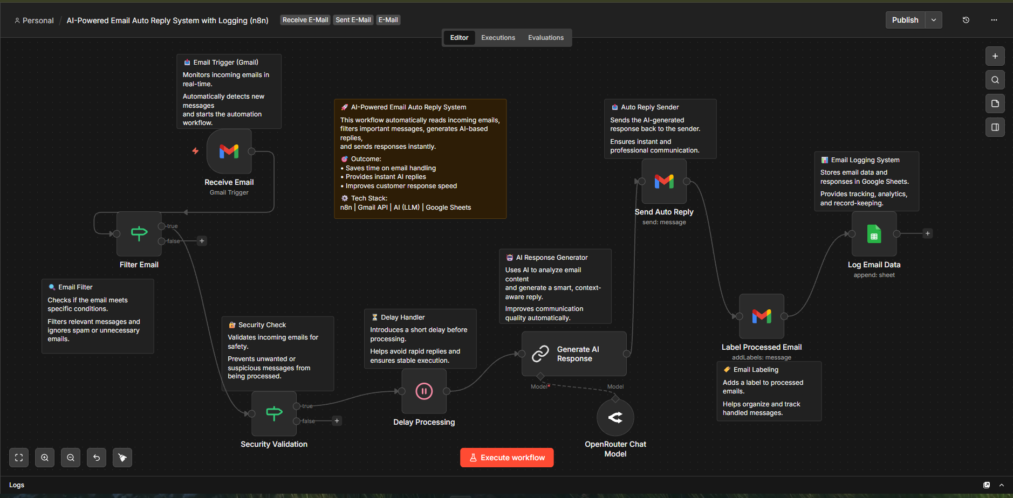Add node after Log Email Data
1013x498 pixels.
[928, 233]
